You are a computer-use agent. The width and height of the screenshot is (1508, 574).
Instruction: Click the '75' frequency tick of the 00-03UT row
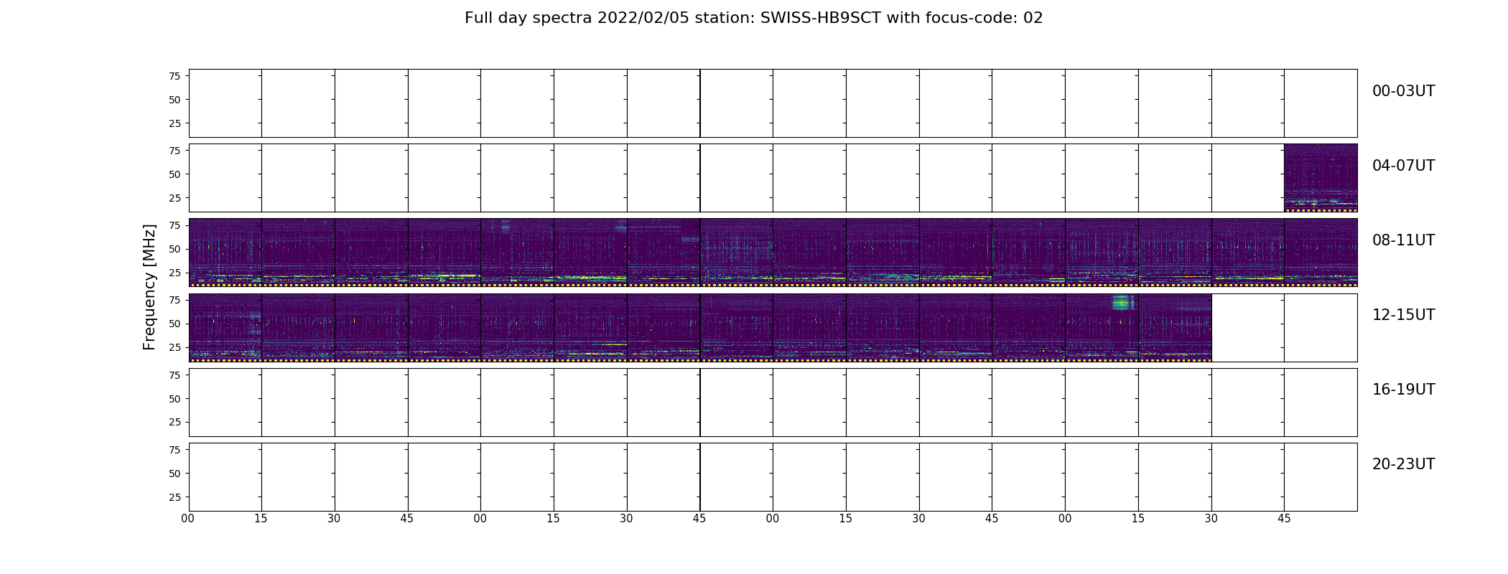(x=174, y=76)
